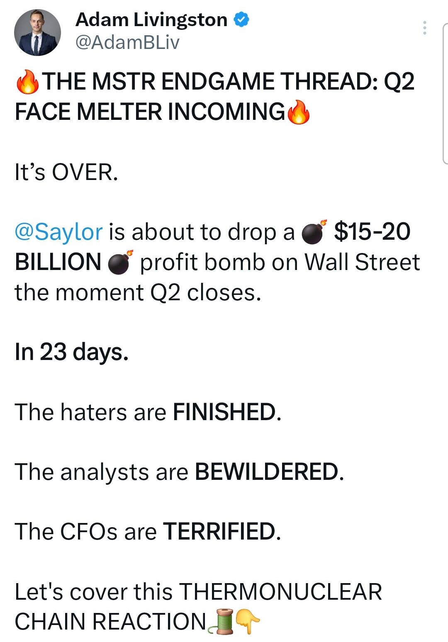Tap the green thread spool emoji

coord(222,621)
